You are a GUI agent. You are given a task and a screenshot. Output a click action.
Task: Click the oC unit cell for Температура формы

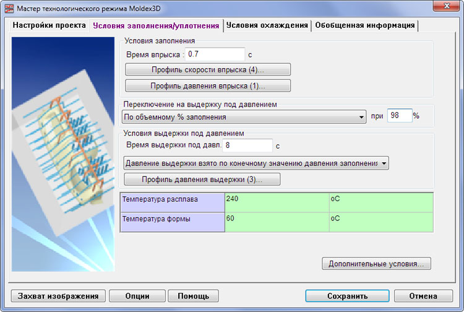382,222
